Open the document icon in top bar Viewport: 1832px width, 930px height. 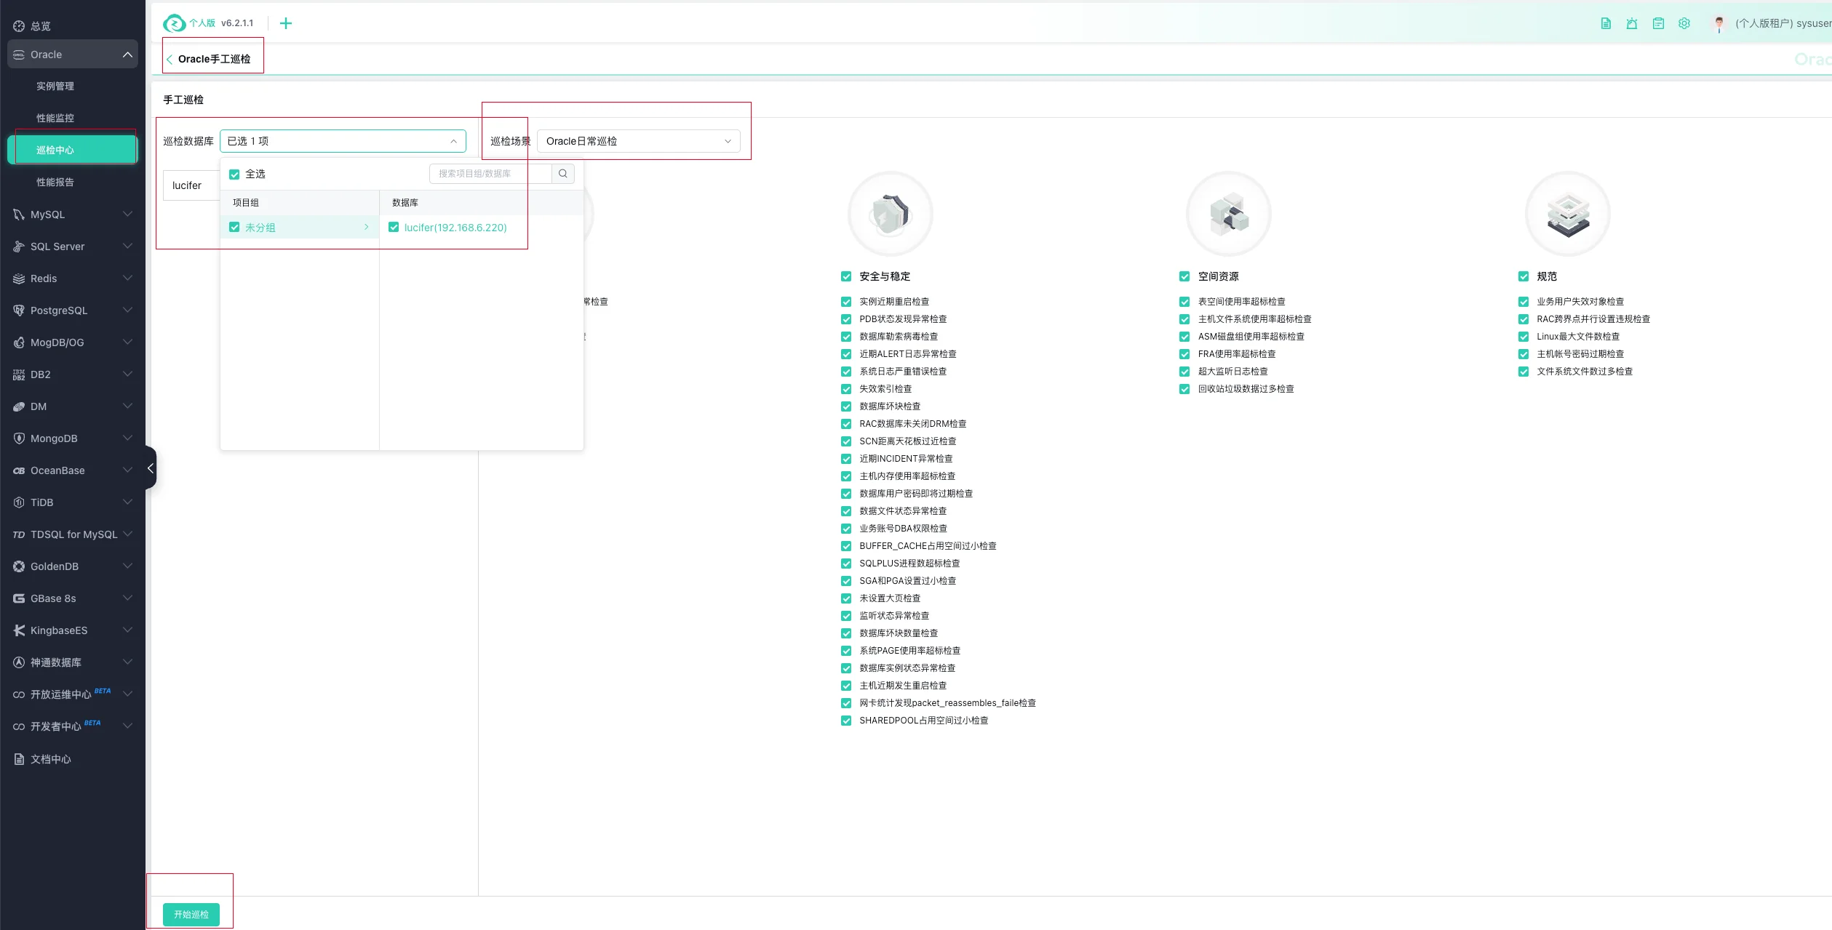[x=1606, y=23]
